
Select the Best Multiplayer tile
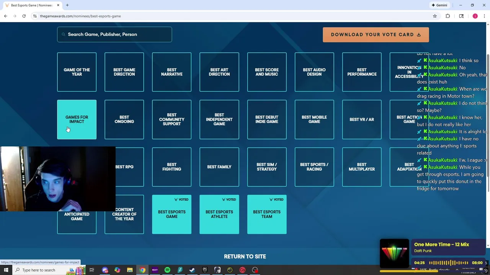click(362, 167)
